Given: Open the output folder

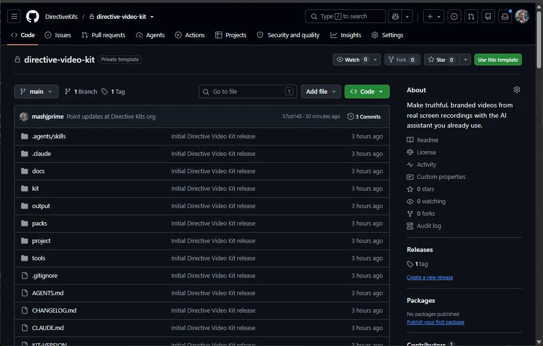Looking at the screenshot, I should tap(41, 206).
